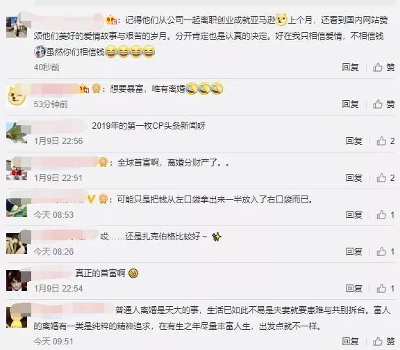Open the avatar of the top commenter
Screen dimensions: 400x350
(x=17, y=27)
